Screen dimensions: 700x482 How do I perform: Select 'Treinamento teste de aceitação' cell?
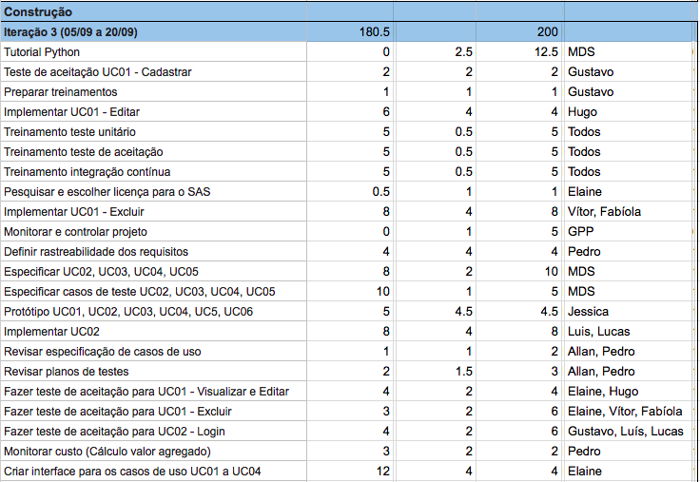click(x=153, y=152)
